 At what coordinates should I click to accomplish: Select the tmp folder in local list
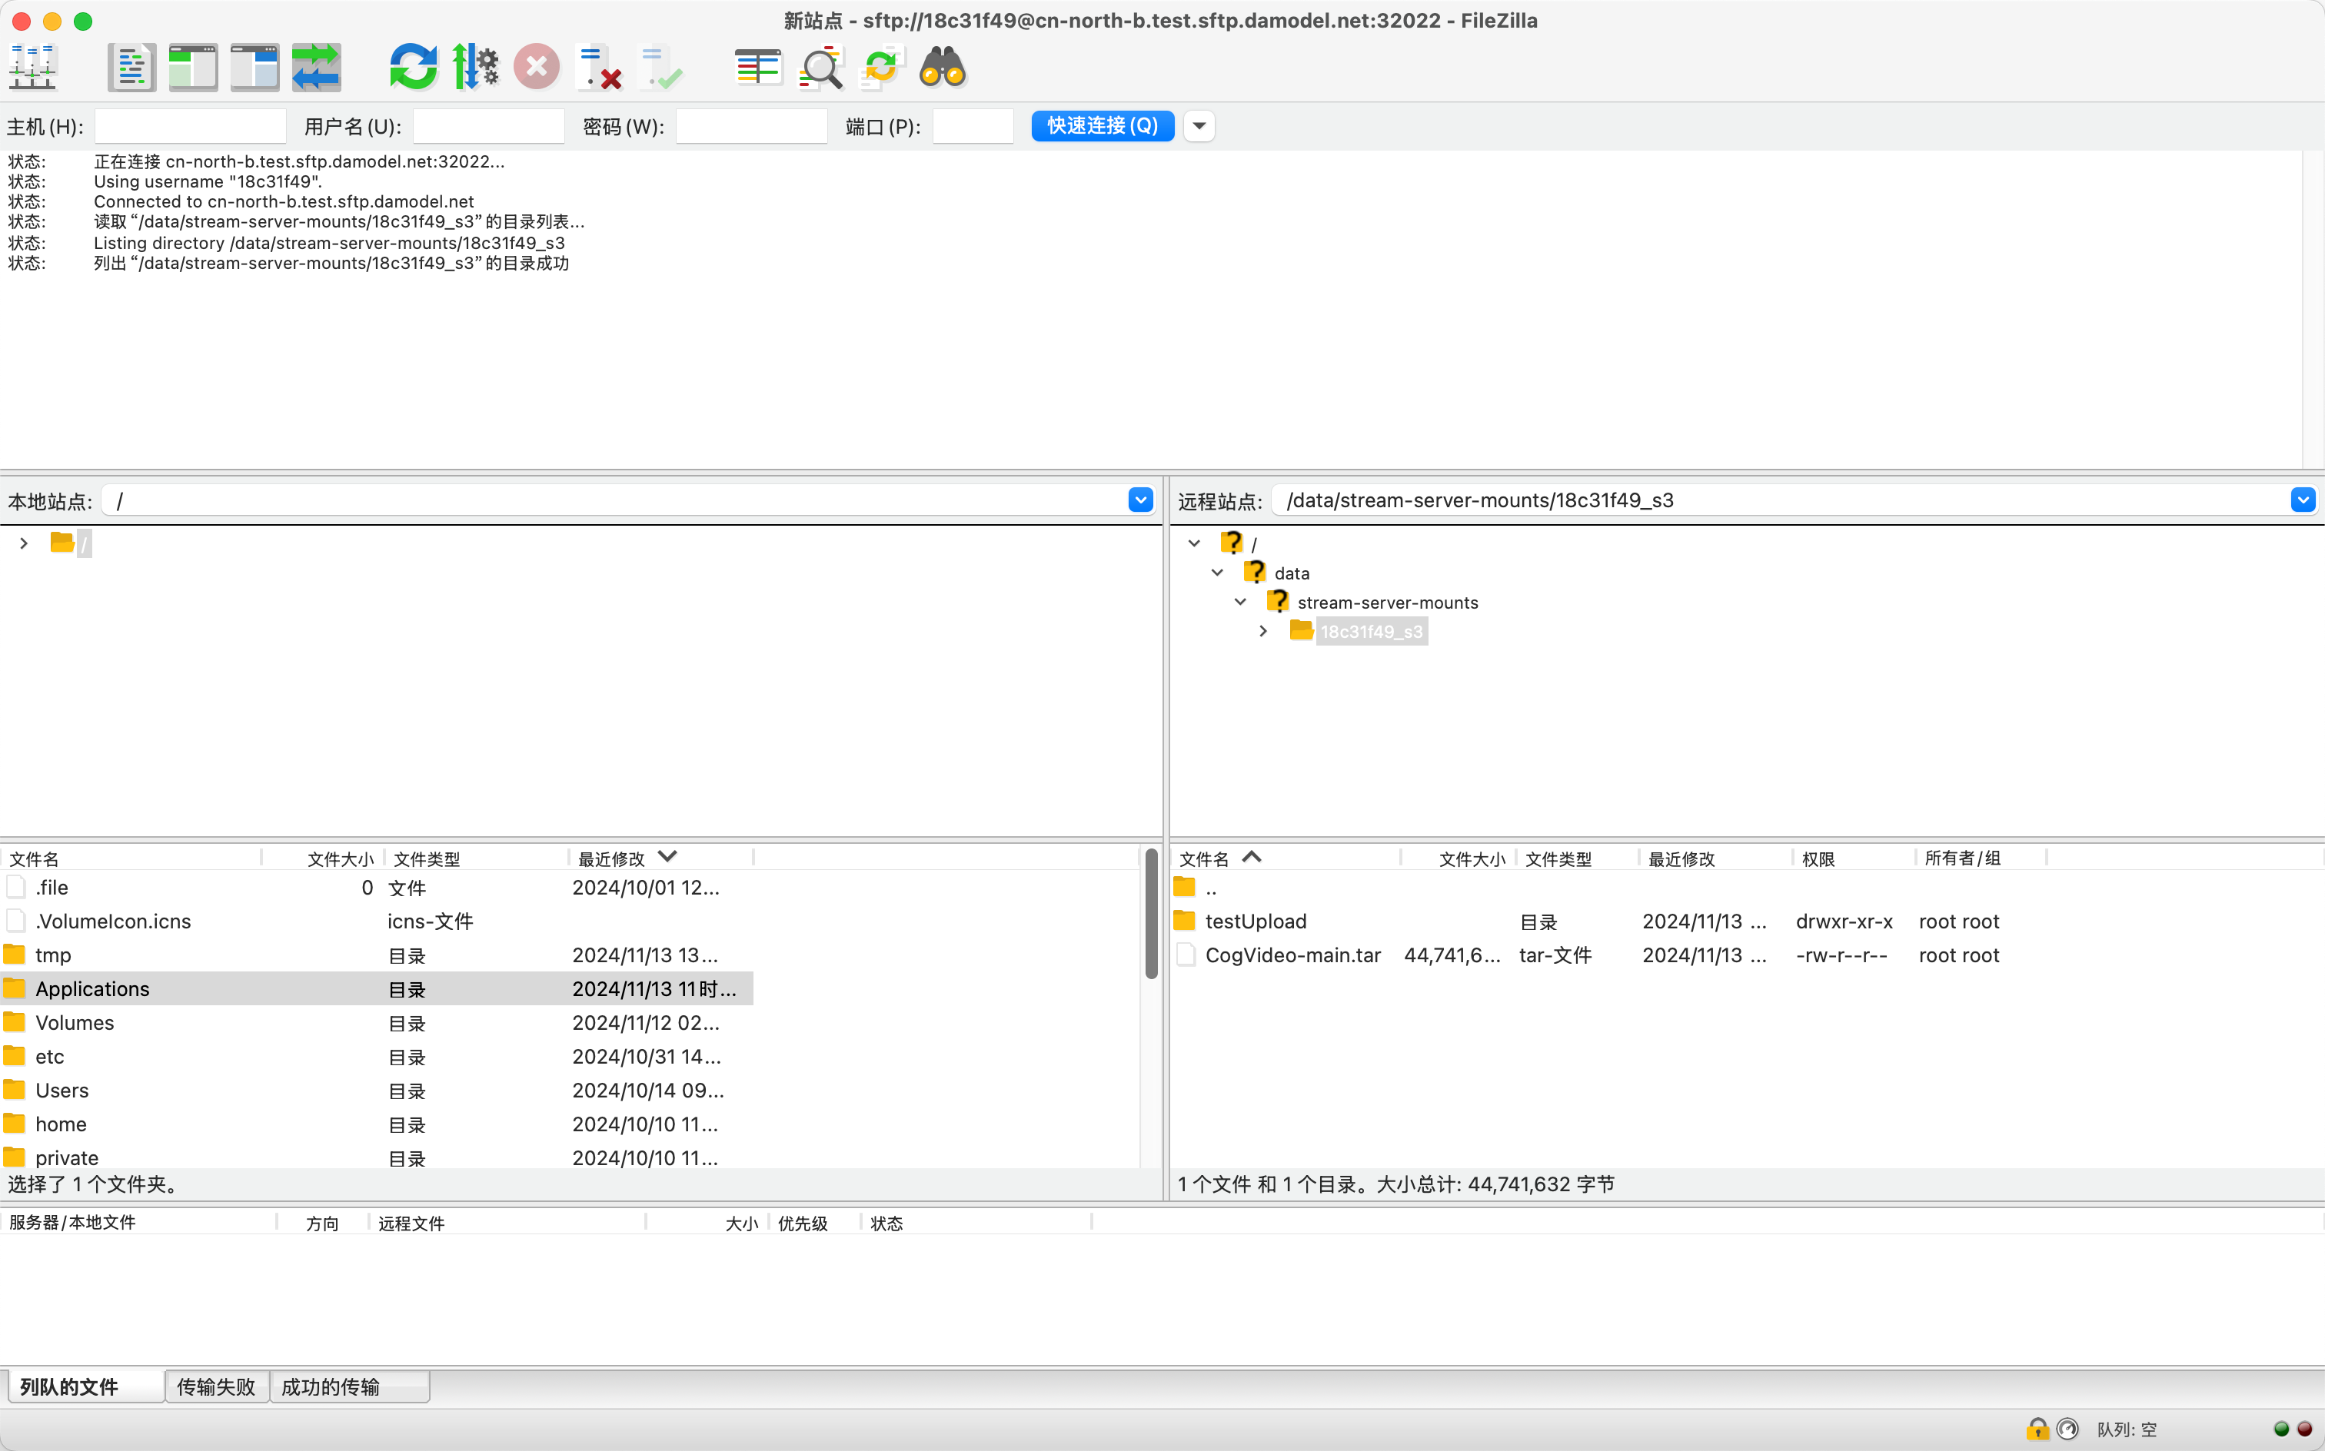click(376, 955)
